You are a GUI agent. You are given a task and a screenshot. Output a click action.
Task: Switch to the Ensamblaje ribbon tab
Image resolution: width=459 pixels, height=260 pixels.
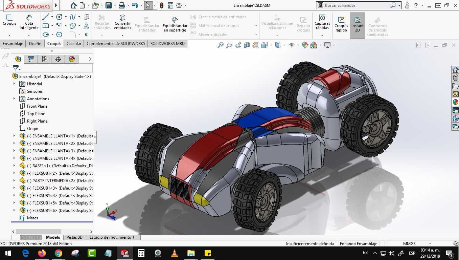(x=13, y=43)
